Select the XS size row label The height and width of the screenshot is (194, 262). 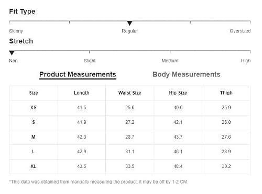(x=34, y=108)
